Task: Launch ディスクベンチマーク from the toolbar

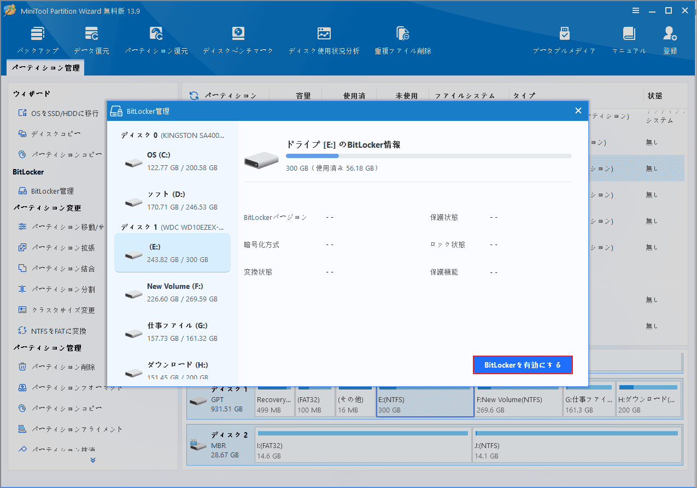Action: pyautogui.click(x=238, y=40)
